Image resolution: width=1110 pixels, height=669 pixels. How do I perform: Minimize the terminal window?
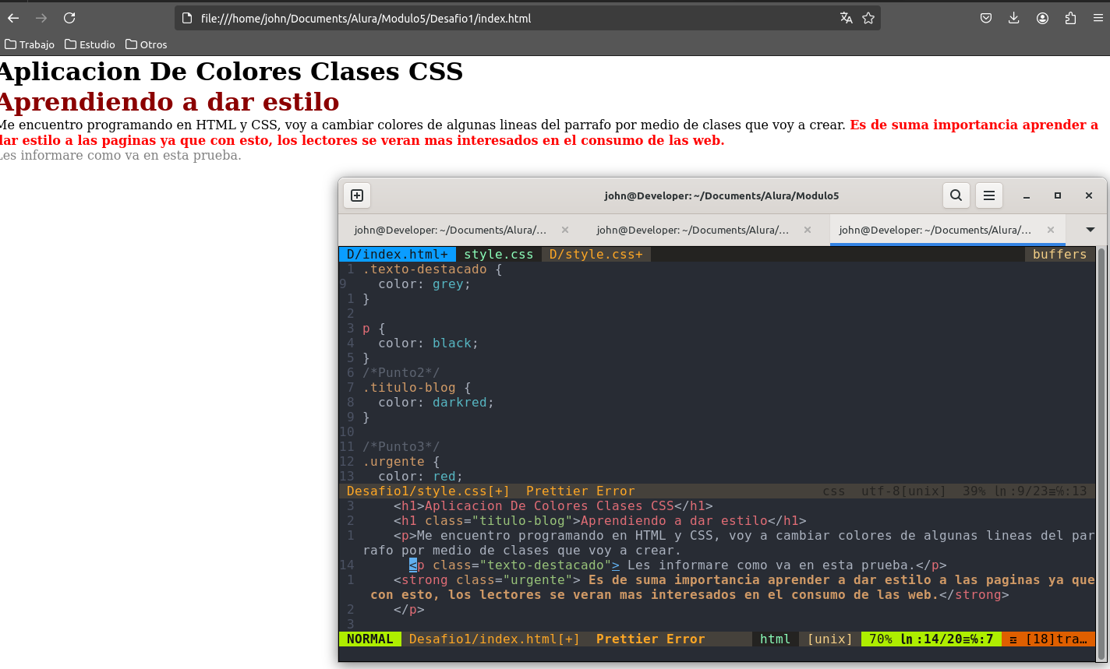coord(1027,195)
